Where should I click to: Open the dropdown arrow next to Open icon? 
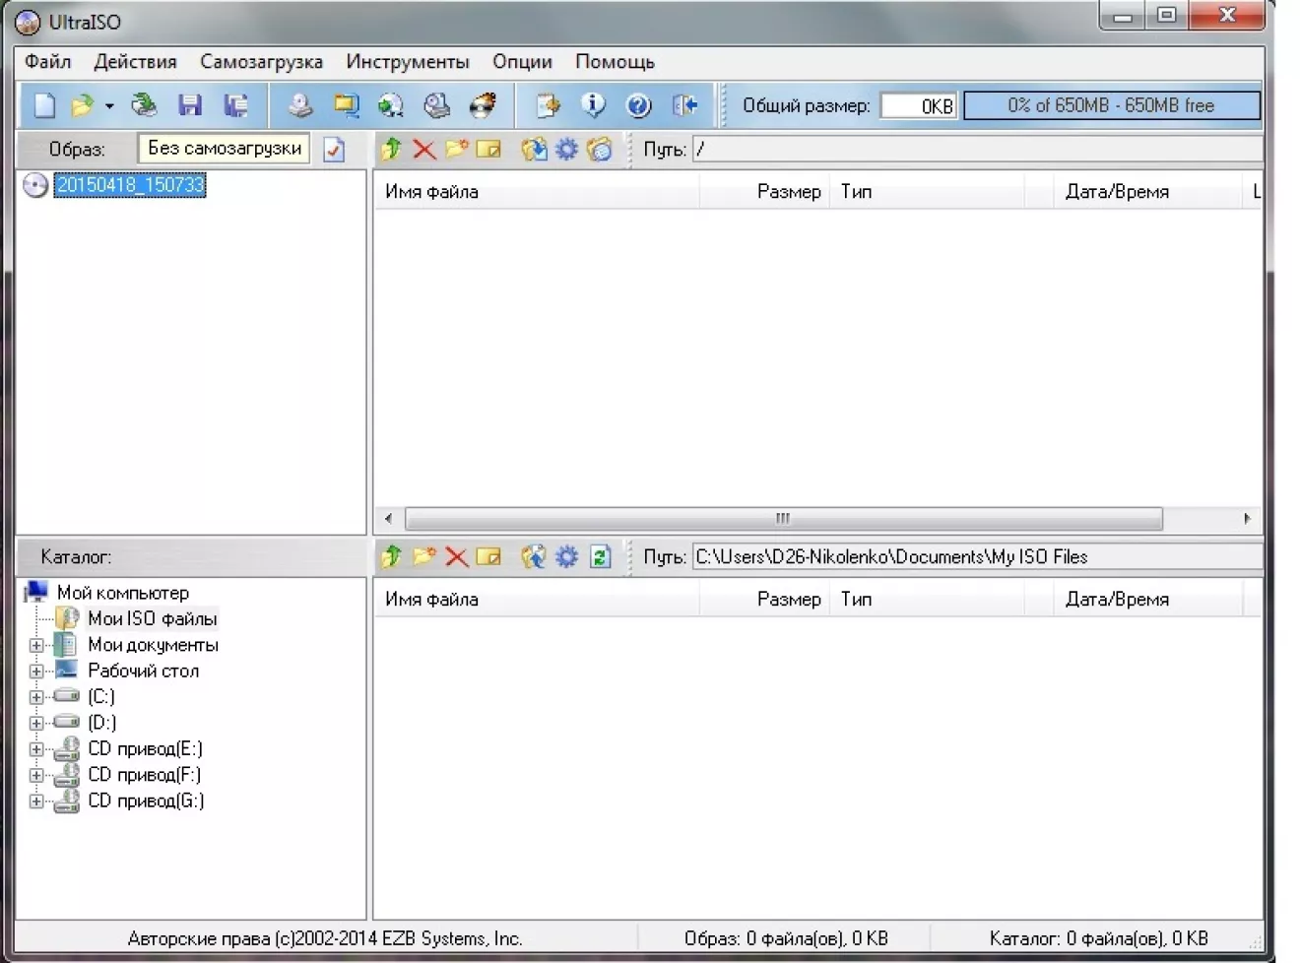(109, 106)
